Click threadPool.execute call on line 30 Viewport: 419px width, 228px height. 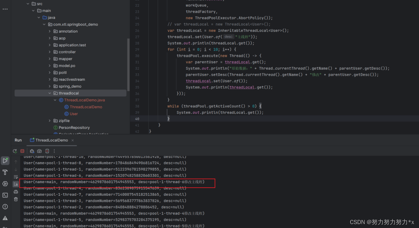click(219, 56)
